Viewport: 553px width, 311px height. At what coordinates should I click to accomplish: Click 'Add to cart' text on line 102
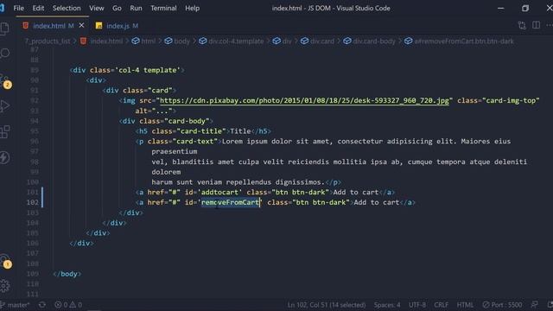point(377,202)
